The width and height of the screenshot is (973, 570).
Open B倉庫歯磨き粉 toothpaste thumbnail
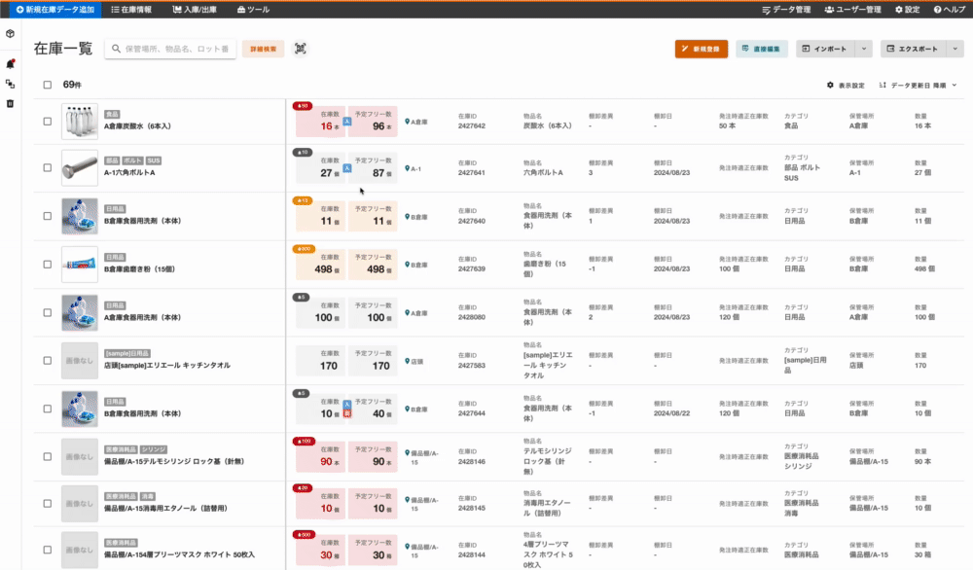(80, 265)
